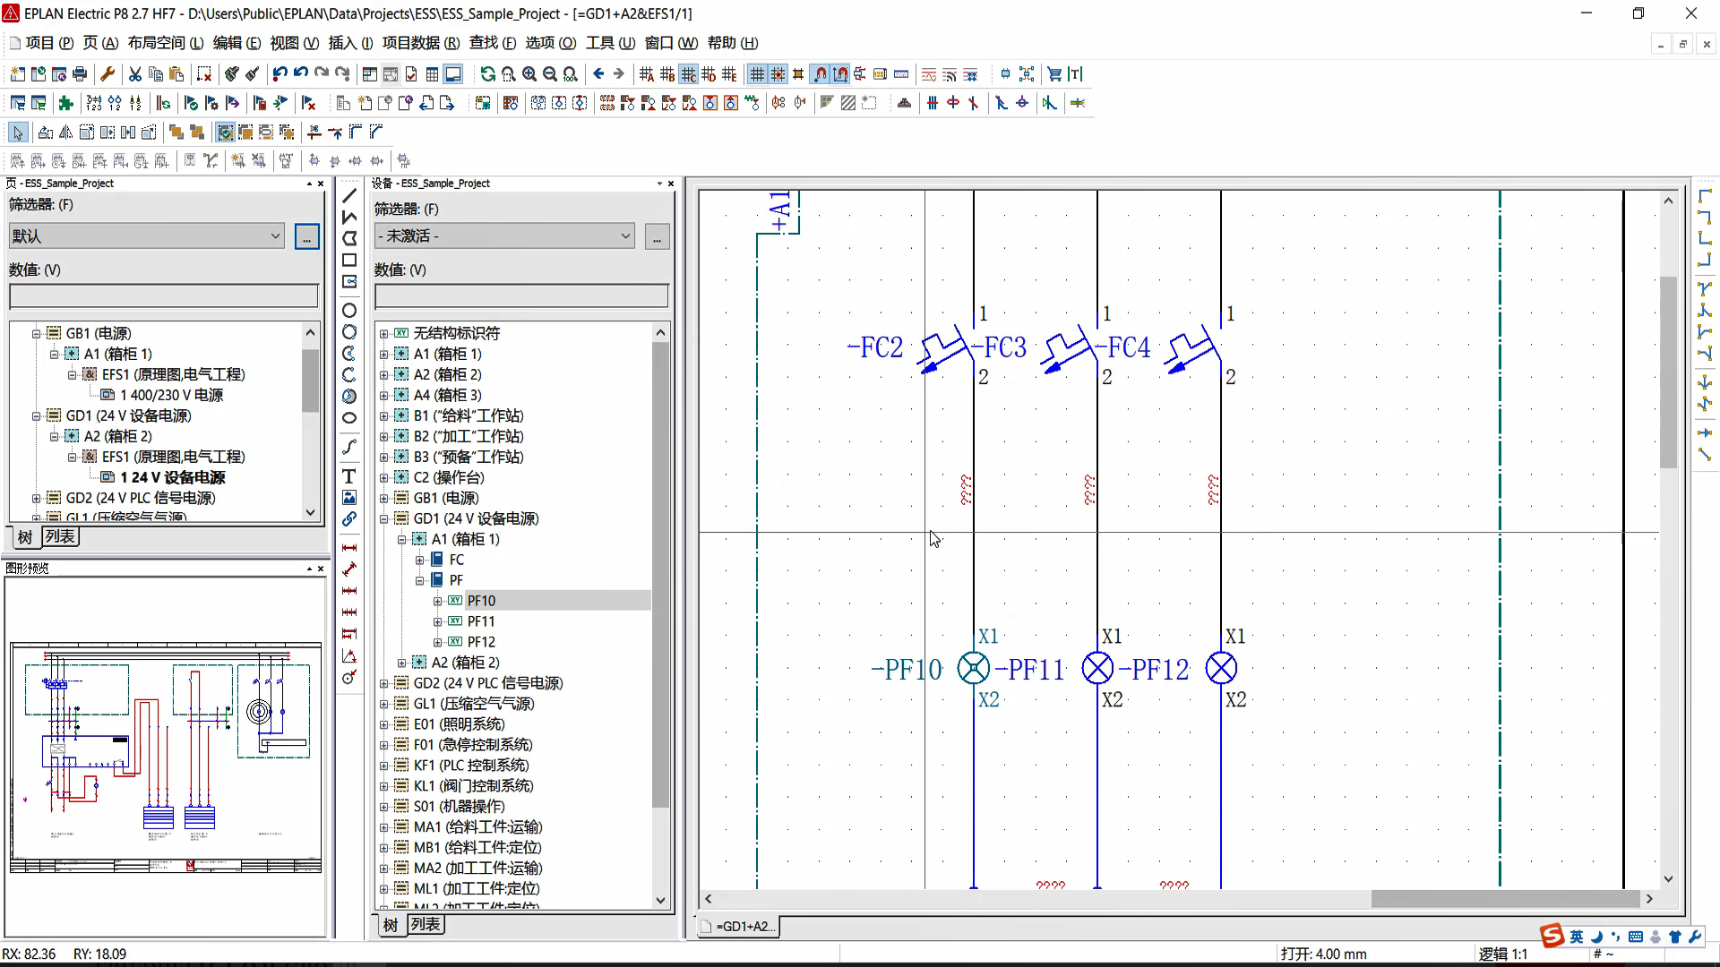
Task: Click the print icon in the toolbar
Action: click(x=80, y=74)
